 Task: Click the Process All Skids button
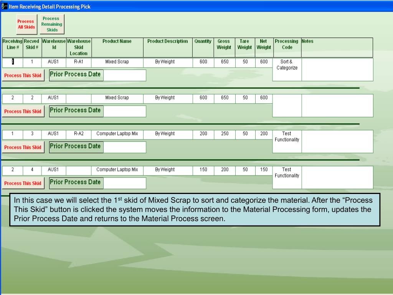(26, 24)
